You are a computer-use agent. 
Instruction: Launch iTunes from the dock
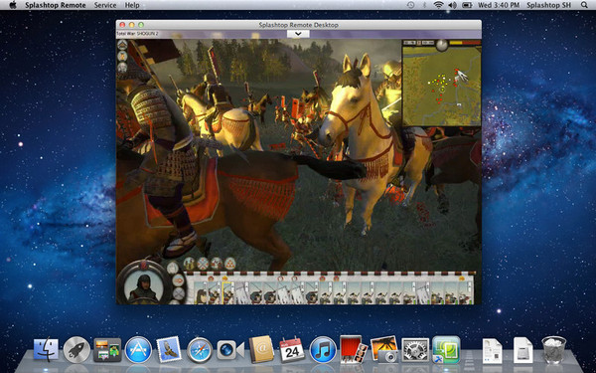point(323,350)
